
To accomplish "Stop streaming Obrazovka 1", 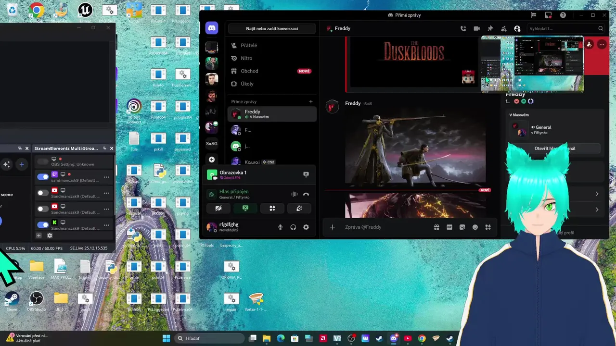I will tap(306, 174).
